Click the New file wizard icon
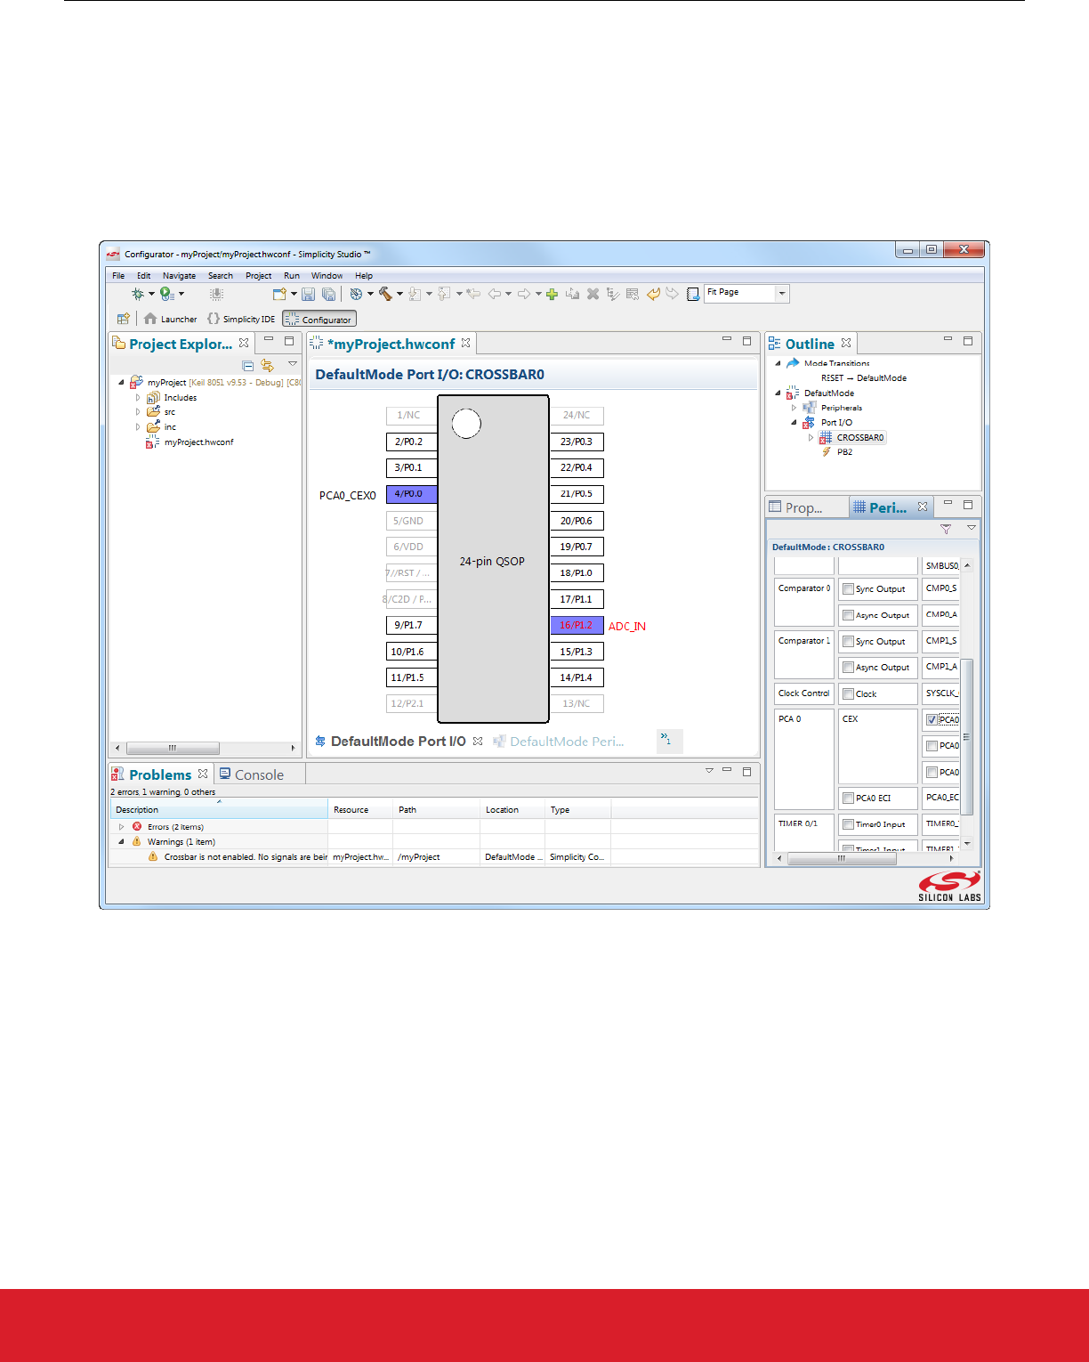Image resolution: width=1089 pixels, height=1362 pixels. coord(279,294)
